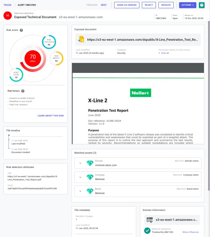
Task: Reject this alert
Action: (x=149, y=5)
